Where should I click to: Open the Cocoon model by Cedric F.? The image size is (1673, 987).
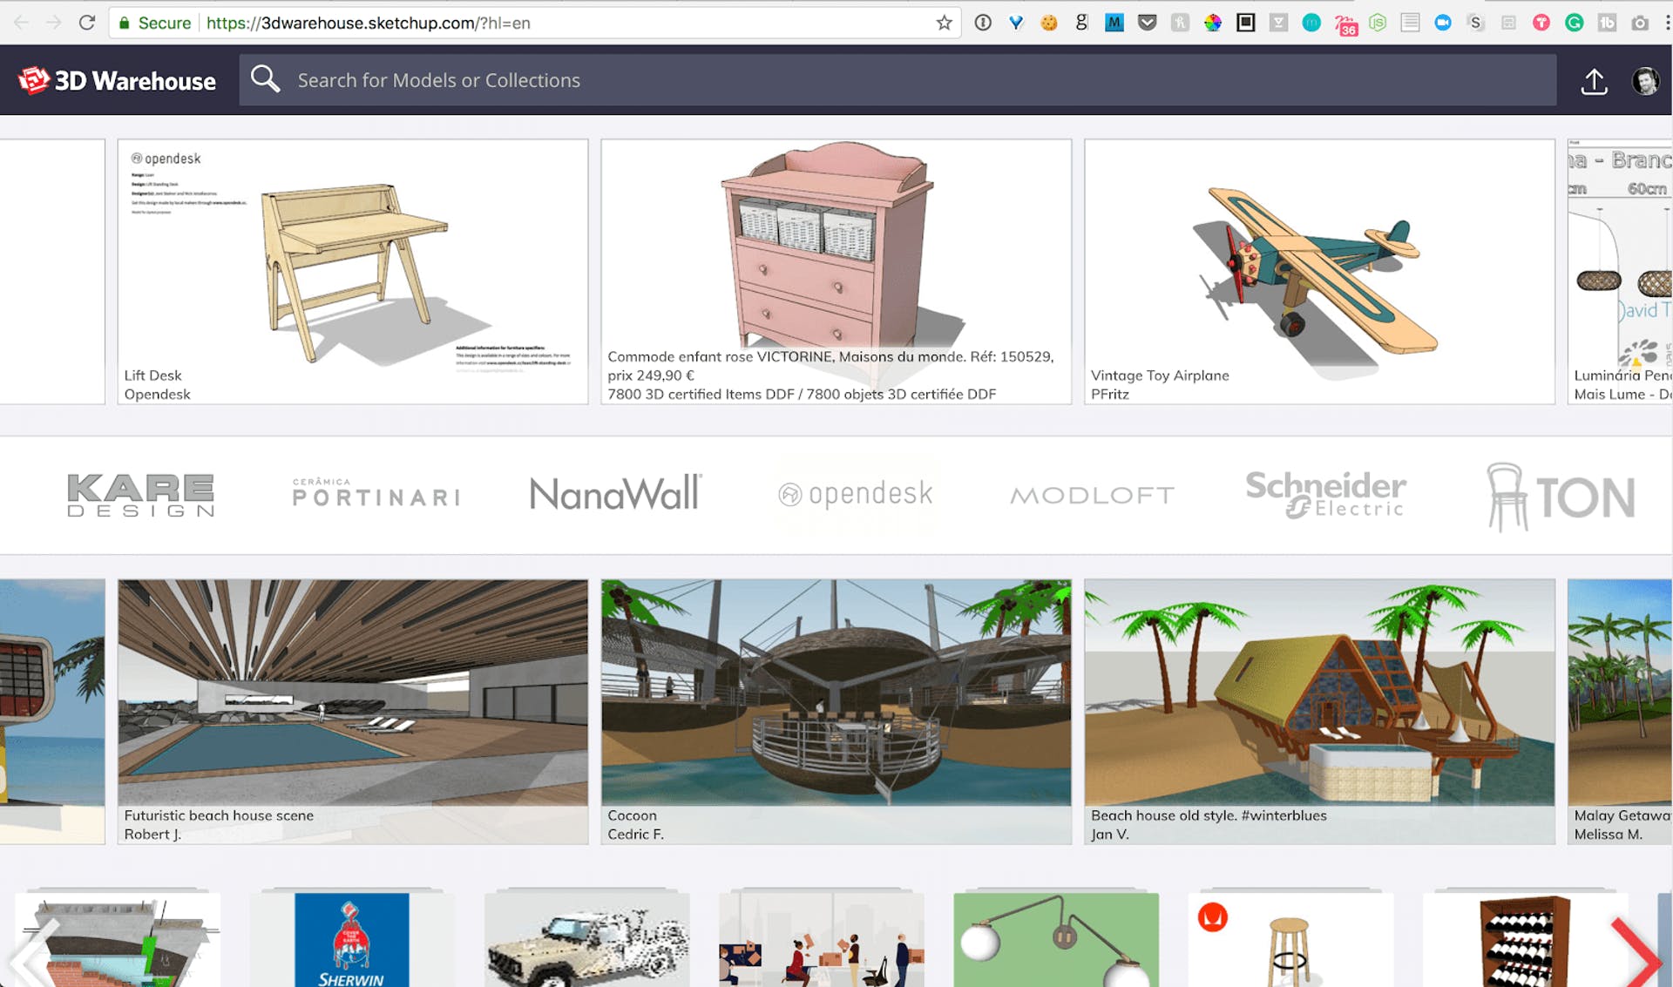coord(836,710)
